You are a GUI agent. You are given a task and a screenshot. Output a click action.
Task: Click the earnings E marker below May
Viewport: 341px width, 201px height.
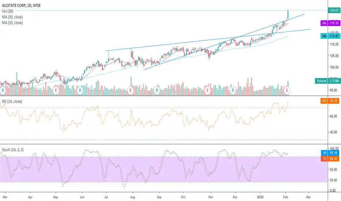pos(56,90)
